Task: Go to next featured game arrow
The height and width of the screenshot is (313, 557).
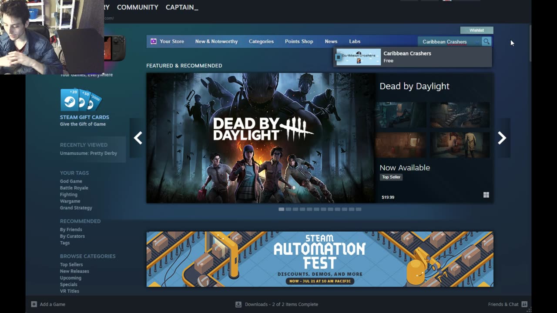Action: point(502,138)
